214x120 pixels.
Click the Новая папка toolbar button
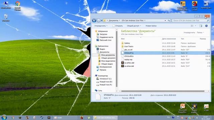coord(151,26)
